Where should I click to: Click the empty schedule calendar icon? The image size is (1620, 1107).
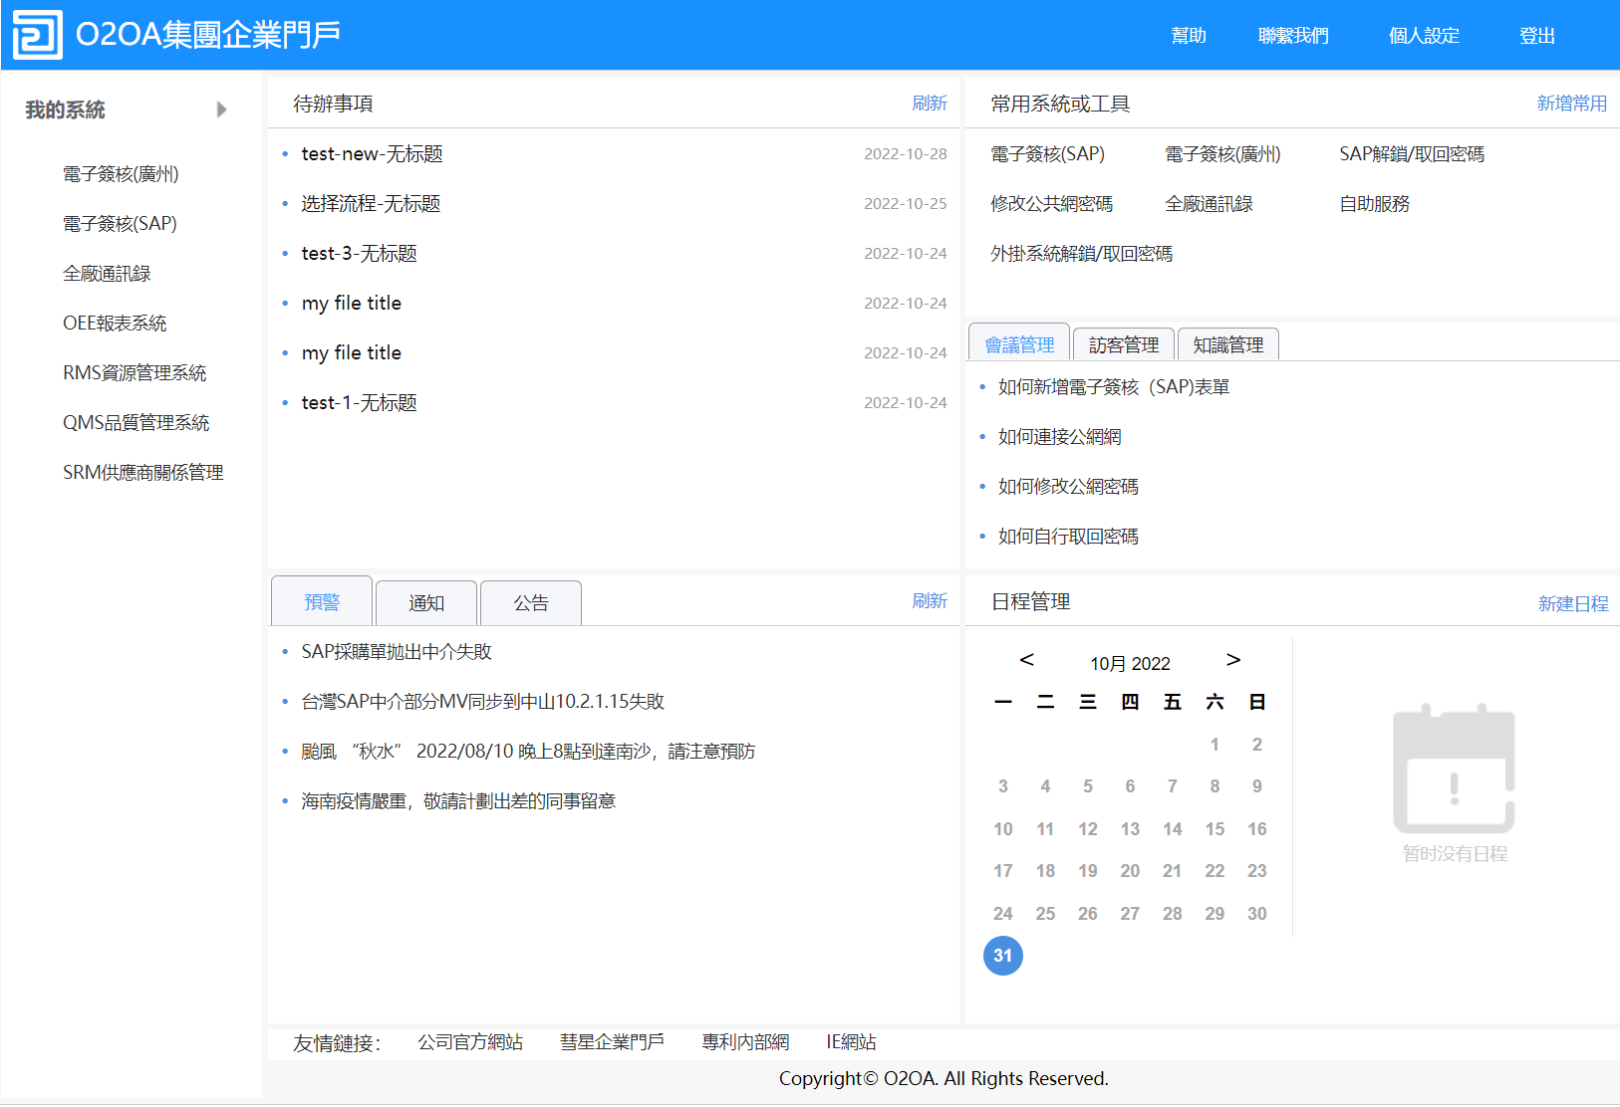click(x=1454, y=769)
